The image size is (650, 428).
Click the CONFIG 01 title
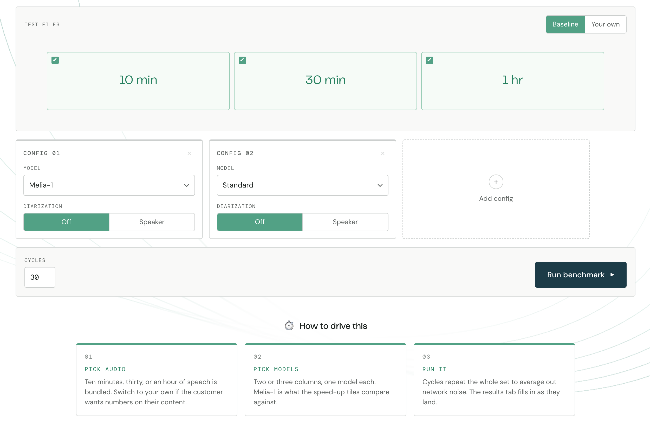point(42,153)
